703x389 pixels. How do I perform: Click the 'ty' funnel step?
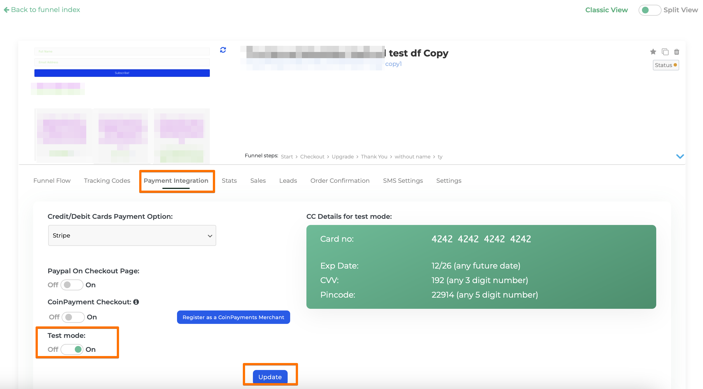tap(440, 157)
